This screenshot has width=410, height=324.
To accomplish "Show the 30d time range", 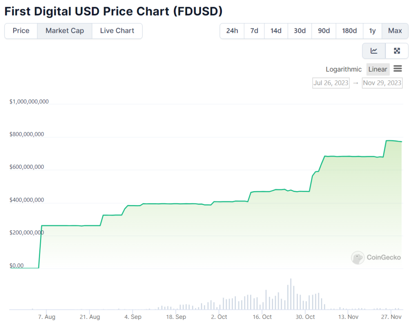I will pos(299,31).
